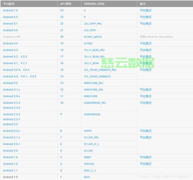
Task: Open API level 24 link
Action: pyautogui.click(x=62, y=10)
